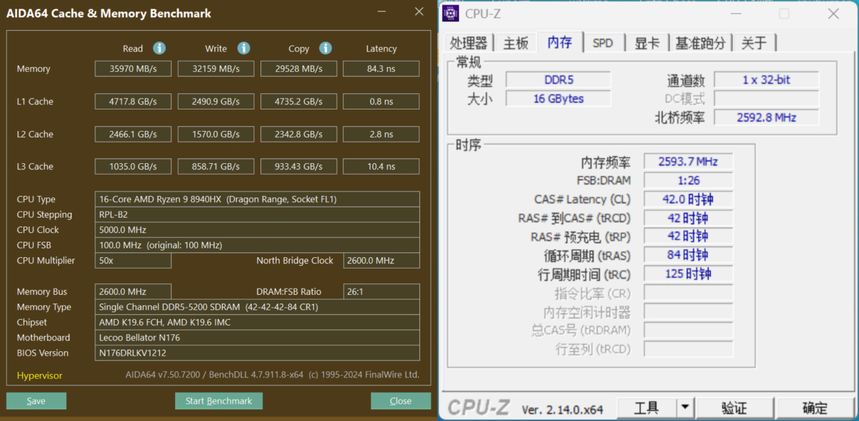Click the Close button in AIDA64
Image resolution: width=859 pixels, height=421 pixels.
pos(401,401)
